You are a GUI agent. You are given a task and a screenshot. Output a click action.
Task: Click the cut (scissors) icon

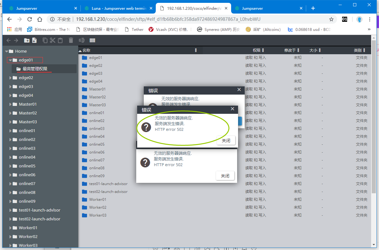coord(52,40)
